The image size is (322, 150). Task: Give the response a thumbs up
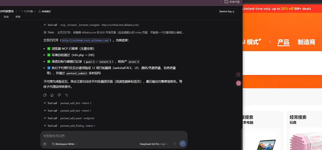52,95
